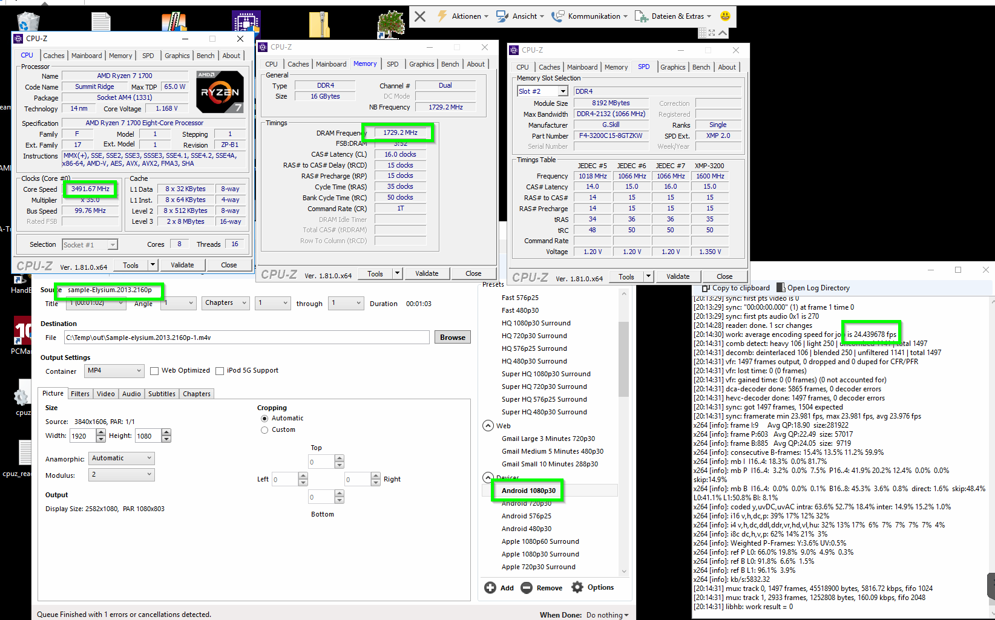The height and width of the screenshot is (620, 995).
Task: Click Close button in the Memory tab window
Action: [x=473, y=273]
